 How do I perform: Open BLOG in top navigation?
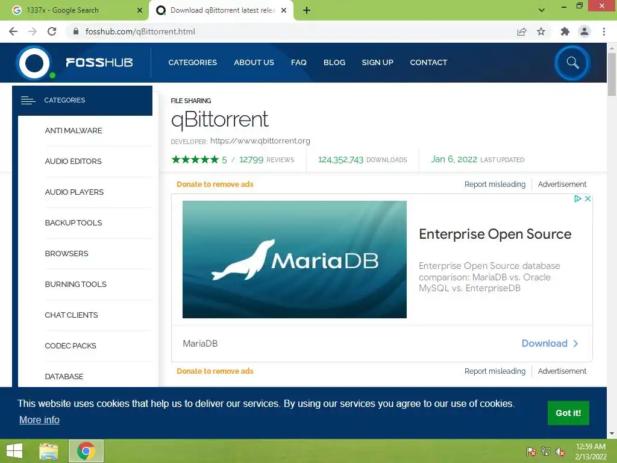point(334,62)
